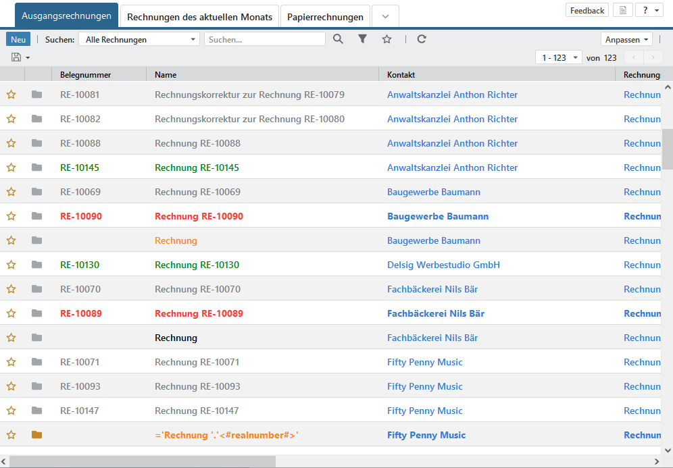673x468 pixels.
Task: Open the Delsig Werbestudio GmbH contact link
Action: (x=443, y=265)
